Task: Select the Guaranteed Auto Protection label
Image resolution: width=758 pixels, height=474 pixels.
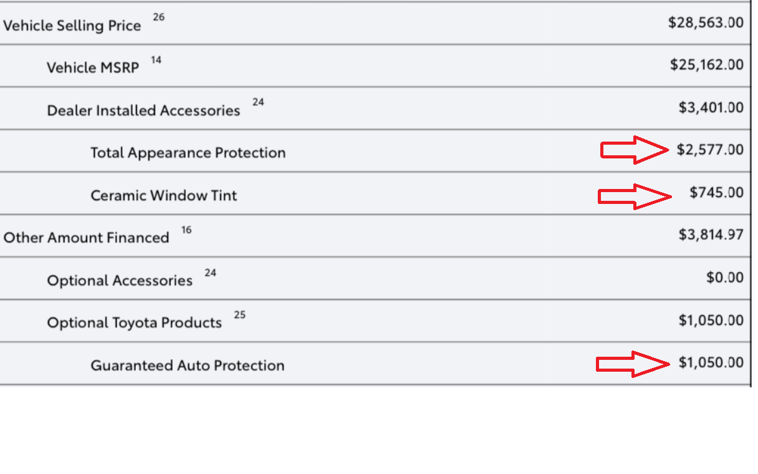Action: coord(188,365)
